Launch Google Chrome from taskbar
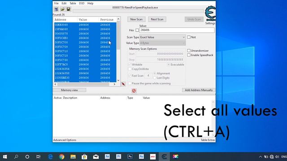This screenshot has height=161, width=287. point(62,157)
